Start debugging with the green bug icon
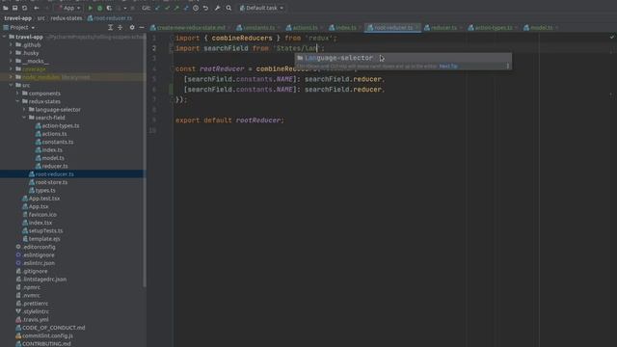Image resolution: width=617 pixels, height=347 pixels. pyautogui.click(x=99, y=8)
